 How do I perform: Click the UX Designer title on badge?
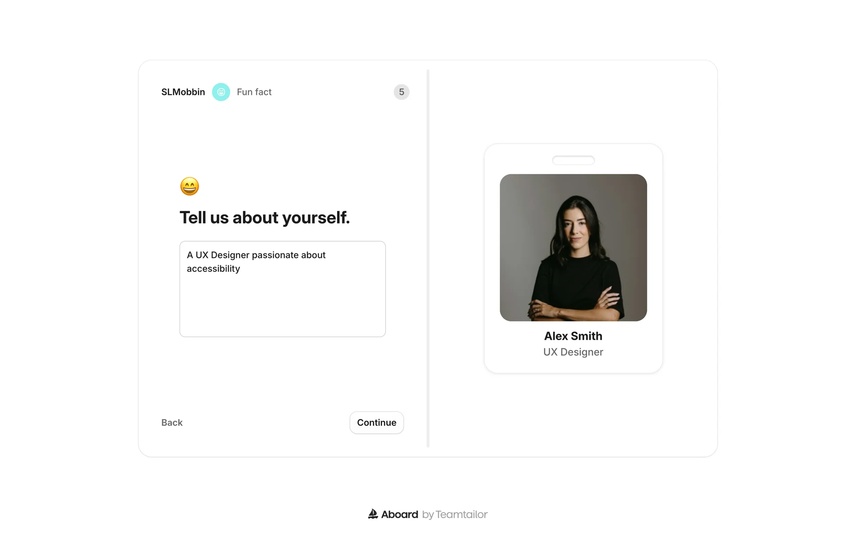point(573,352)
